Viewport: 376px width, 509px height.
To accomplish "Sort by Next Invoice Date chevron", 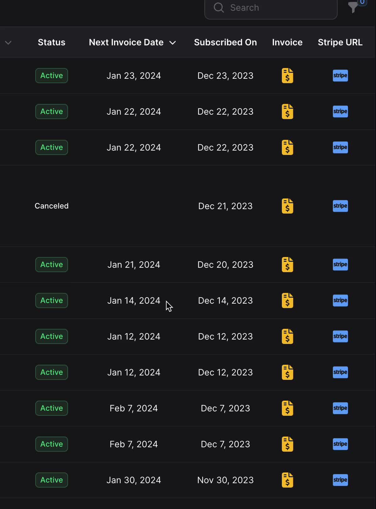I will coord(173,43).
